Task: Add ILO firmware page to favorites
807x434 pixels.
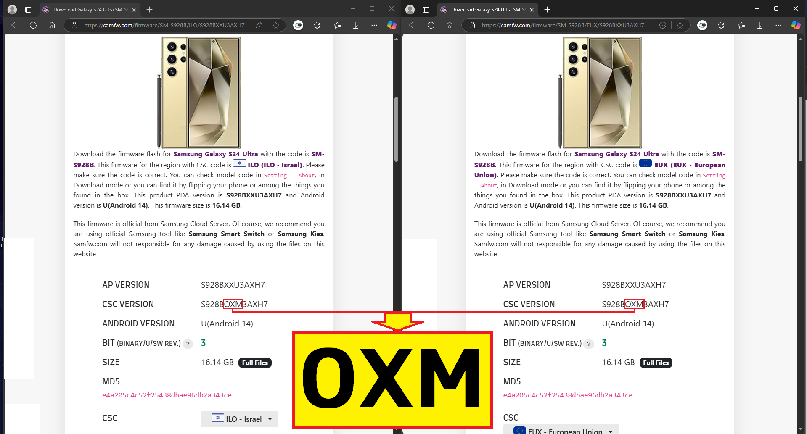Action: pos(276,25)
